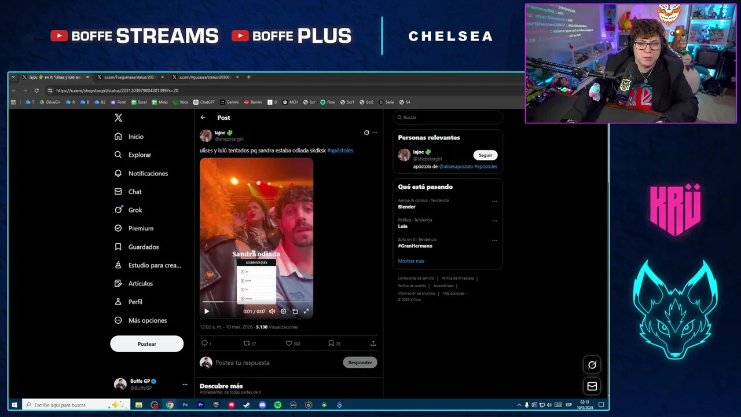Click the Buscar search field
Image resolution: width=741 pixels, height=417 pixels.
(447, 118)
